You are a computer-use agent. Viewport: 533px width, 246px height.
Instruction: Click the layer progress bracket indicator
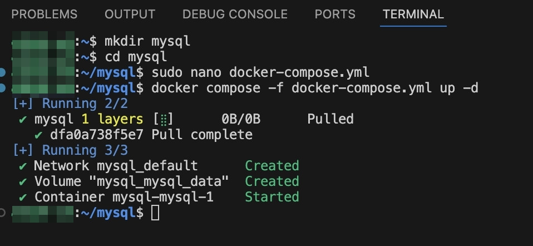tap(163, 119)
